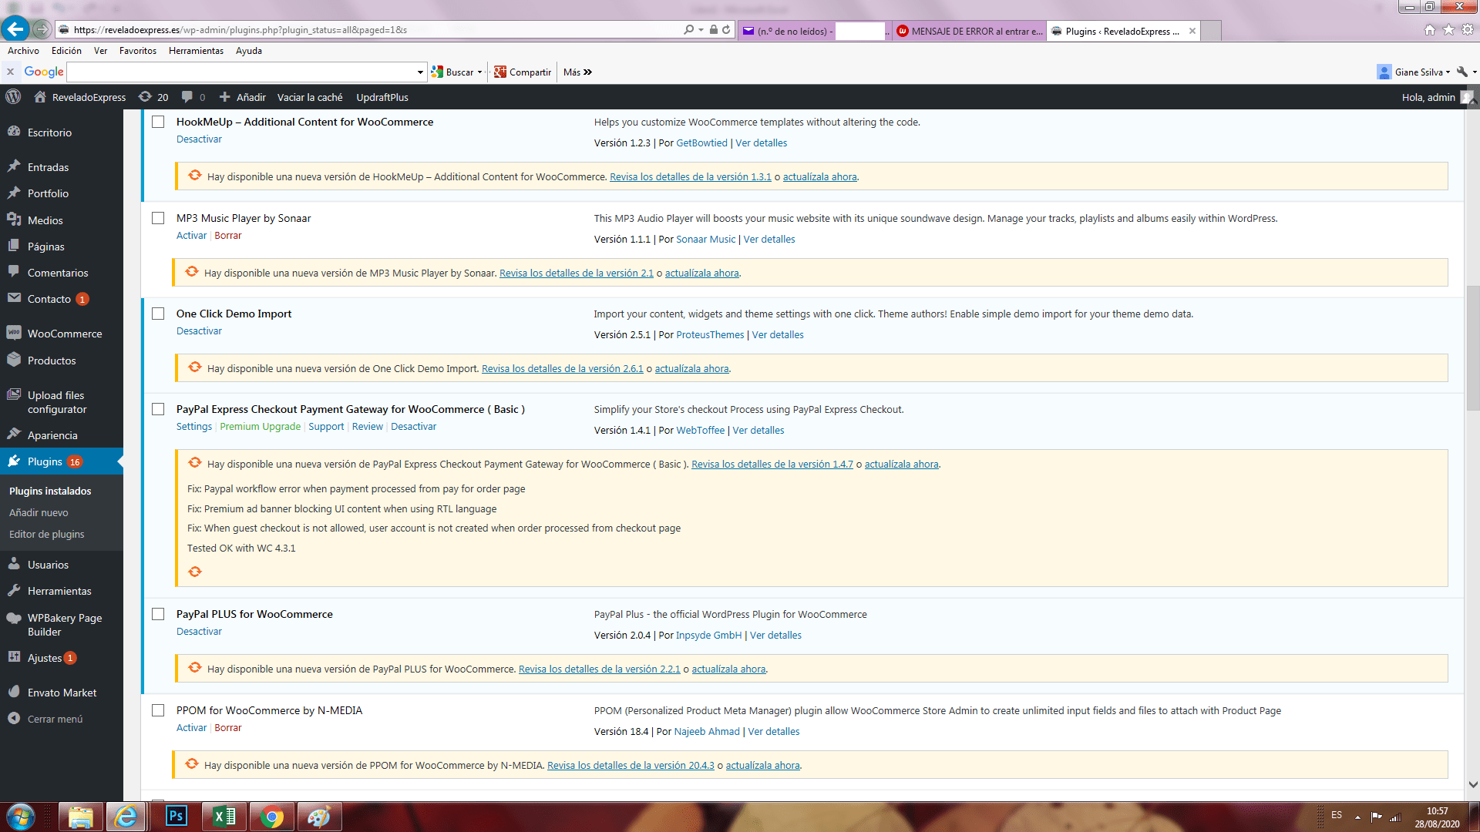Screen dimensions: 1480x832
Task: Open Productos in the sidebar
Action: coord(52,361)
